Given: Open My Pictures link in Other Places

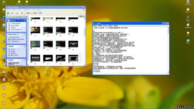Looking at the screenshot, I should tap(12, 51).
